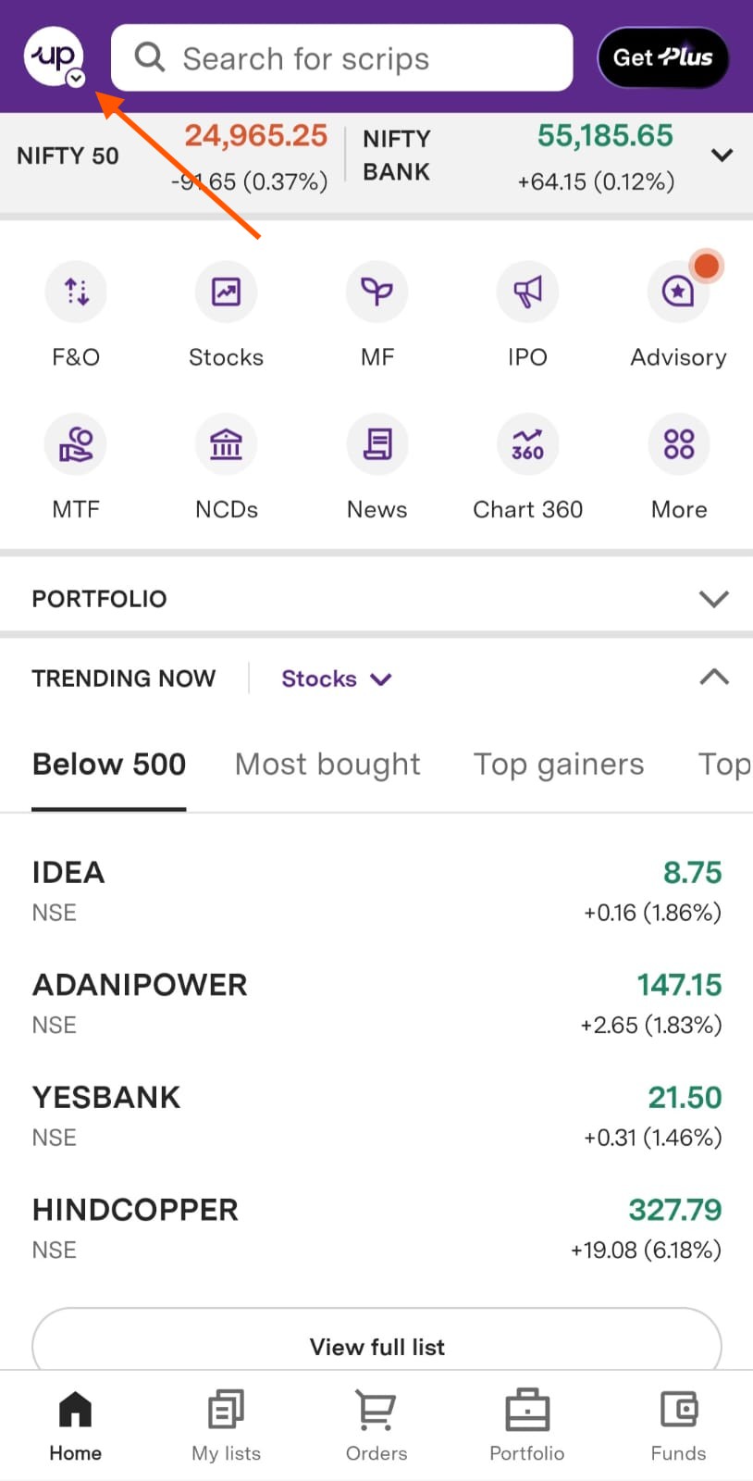This screenshot has width=753, height=1481.
Task: Open the MF mutual funds icon
Action: pos(376,292)
